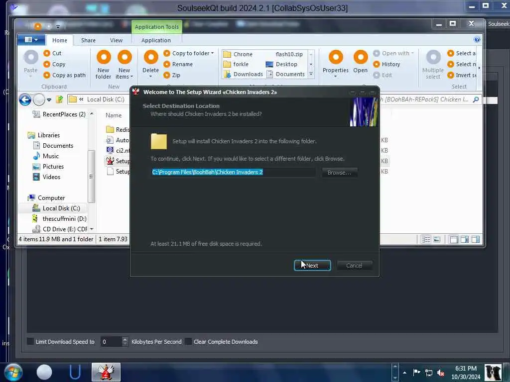Click the Chicken Invaders taskbar icon
The width and height of the screenshot is (510, 382).
(106, 372)
